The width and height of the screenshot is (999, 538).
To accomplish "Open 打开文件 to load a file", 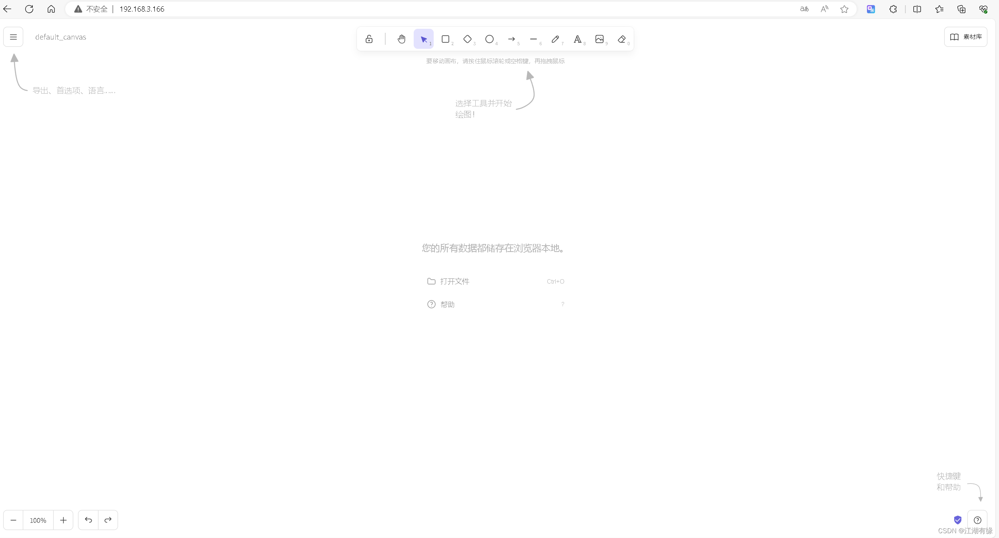I will [455, 281].
